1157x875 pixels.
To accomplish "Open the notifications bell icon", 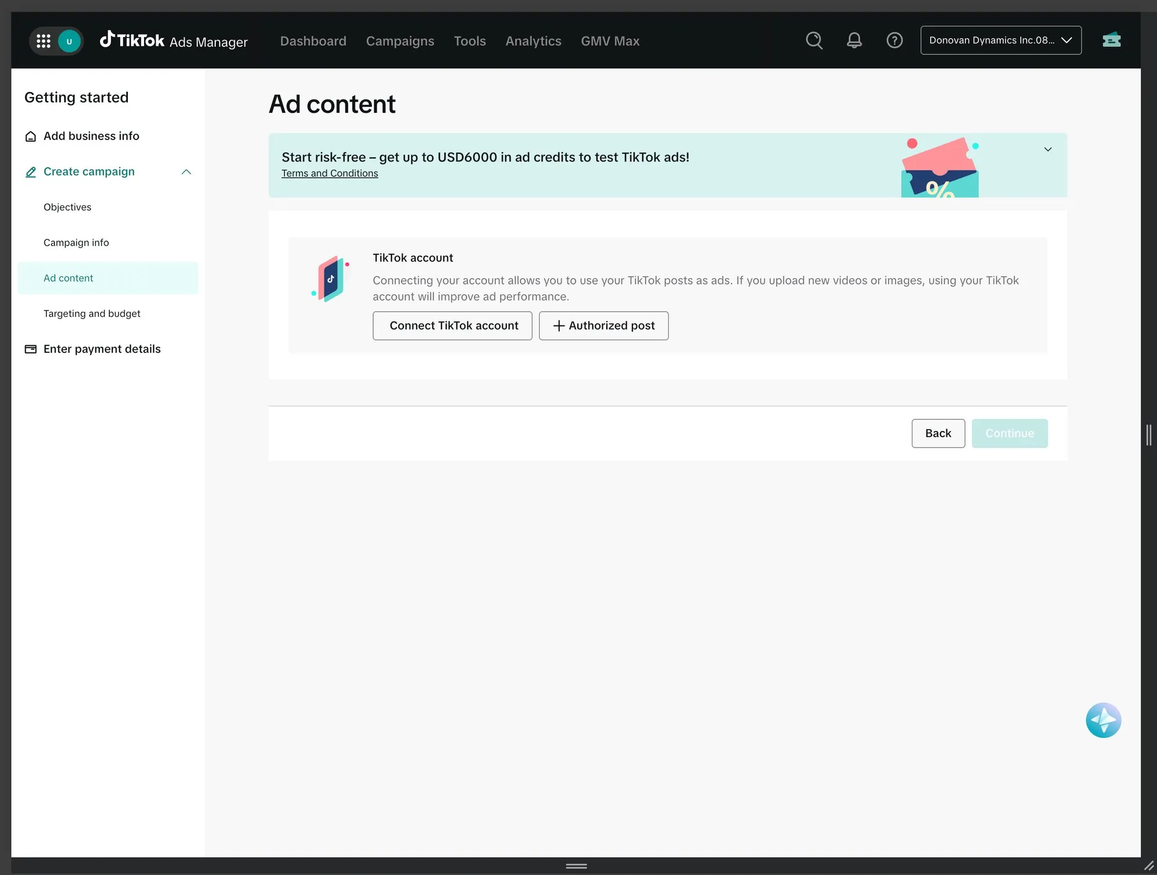I will tap(854, 40).
